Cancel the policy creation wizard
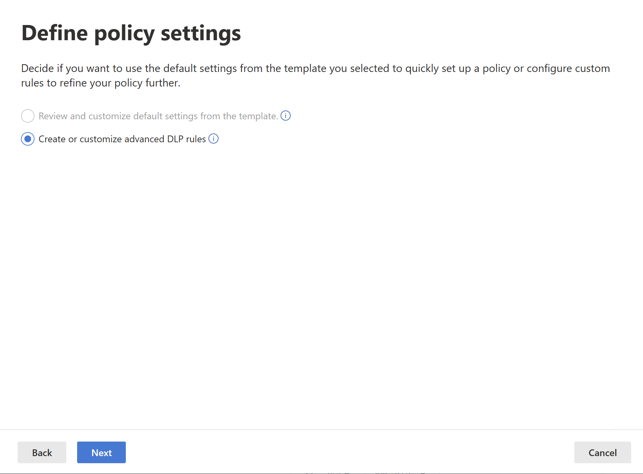 [x=602, y=452]
